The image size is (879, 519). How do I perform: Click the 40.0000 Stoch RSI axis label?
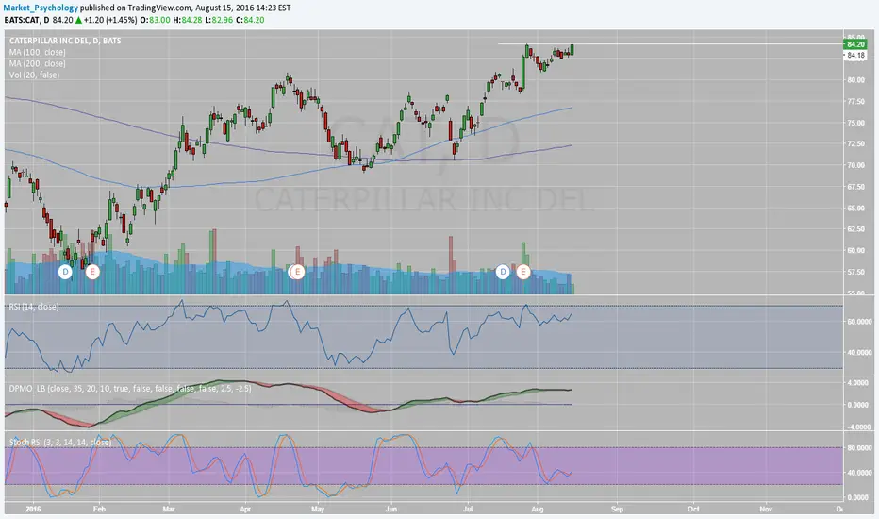click(x=859, y=473)
